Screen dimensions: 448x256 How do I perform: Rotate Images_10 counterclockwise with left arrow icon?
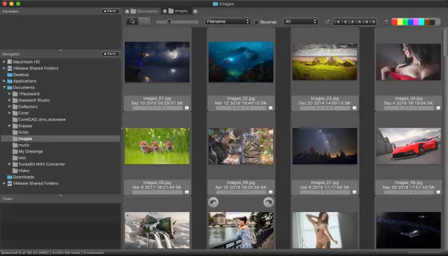pyautogui.click(x=213, y=202)
